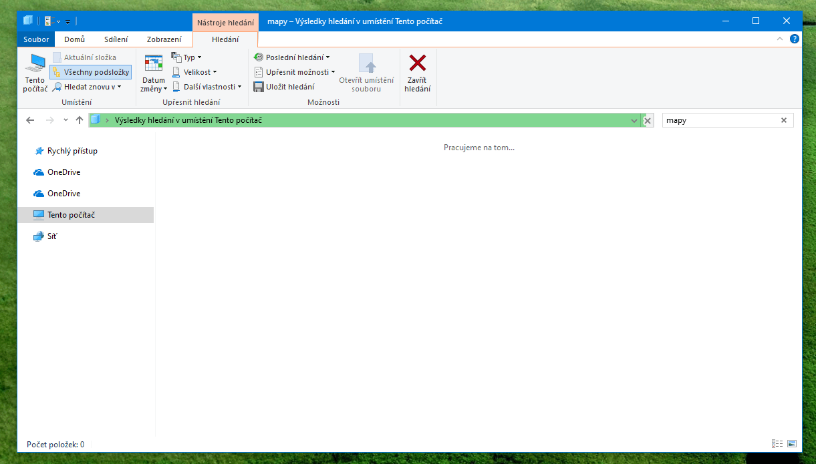Stop search with address bar X

click(x=647, y=120)
